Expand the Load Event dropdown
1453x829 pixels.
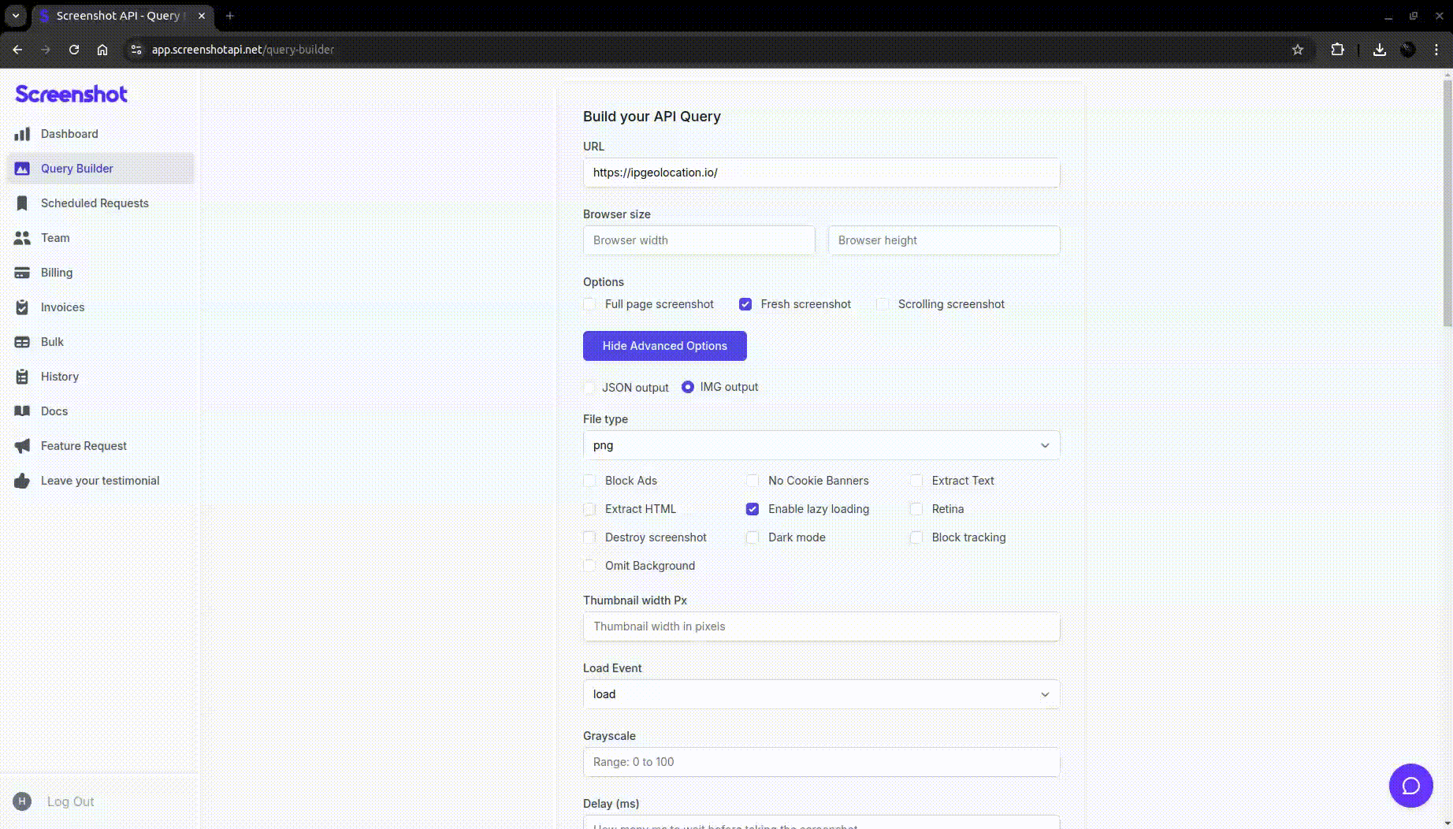coord(821,694)
